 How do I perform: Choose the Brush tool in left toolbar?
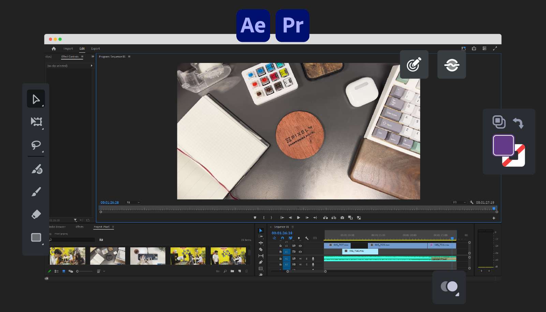coord(36,192)
